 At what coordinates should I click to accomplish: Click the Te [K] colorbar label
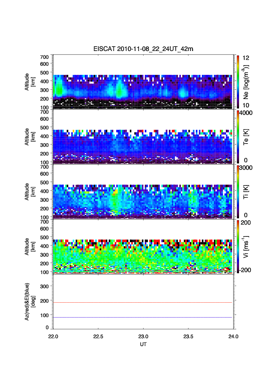[x=247, y=137]
